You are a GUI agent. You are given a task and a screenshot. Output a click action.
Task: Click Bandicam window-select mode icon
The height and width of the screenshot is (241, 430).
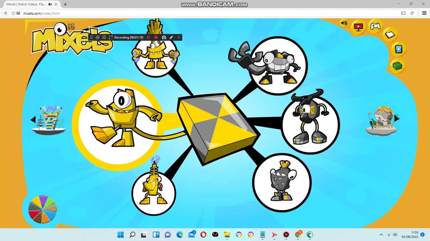tap(97, 37)
